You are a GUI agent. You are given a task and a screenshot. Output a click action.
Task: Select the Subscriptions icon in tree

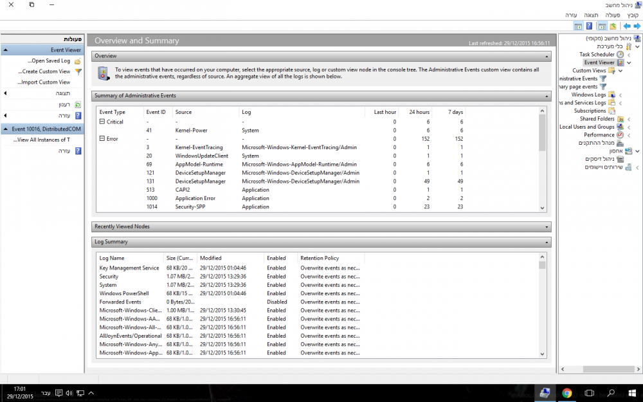pyautogui.click(x=611, y=111)
